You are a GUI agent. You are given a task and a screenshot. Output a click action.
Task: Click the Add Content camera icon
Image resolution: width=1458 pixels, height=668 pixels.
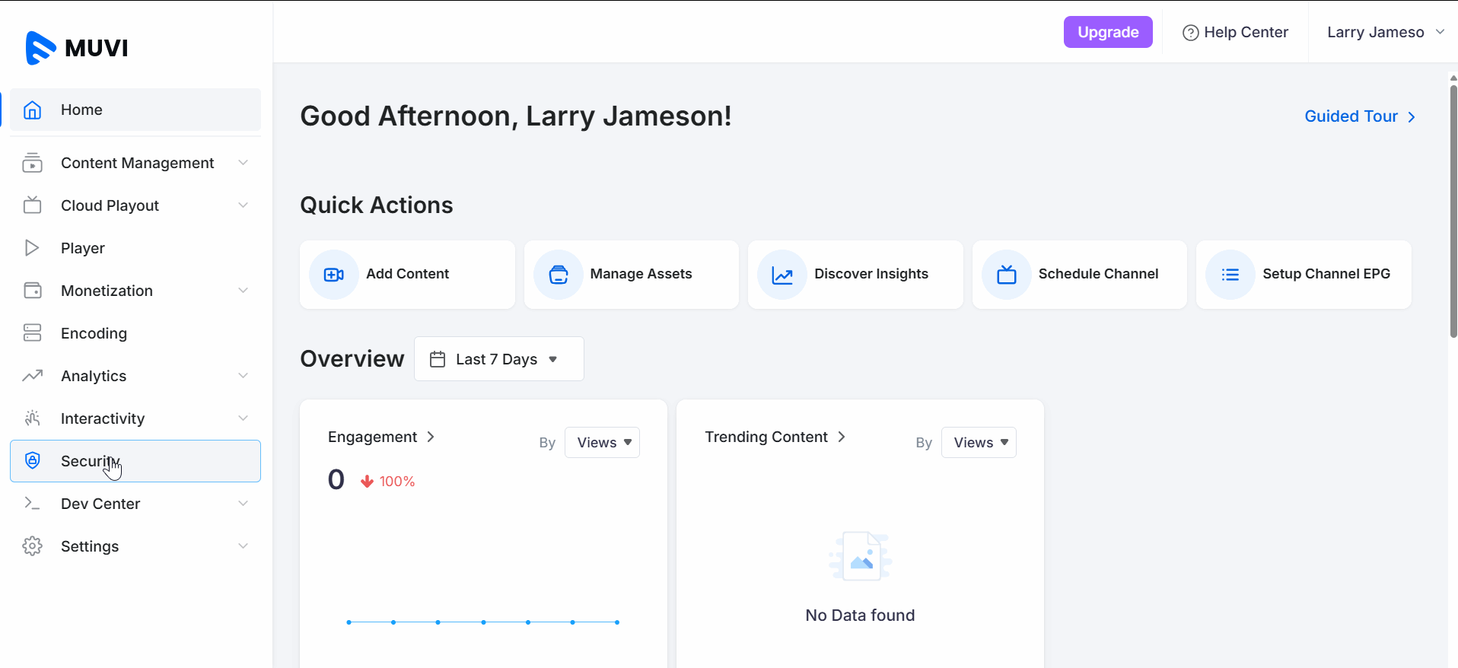click(x=333, y=275)
